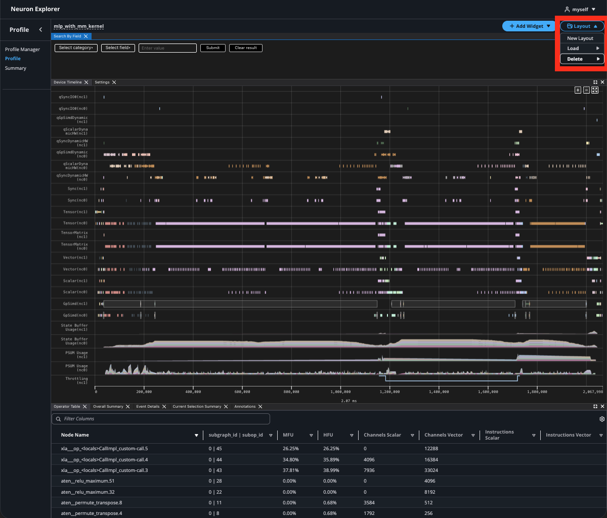The height and width of the screenshot is (518, 607).
Task: Open the Select category dropdown
Action: [x=76, y=48]
